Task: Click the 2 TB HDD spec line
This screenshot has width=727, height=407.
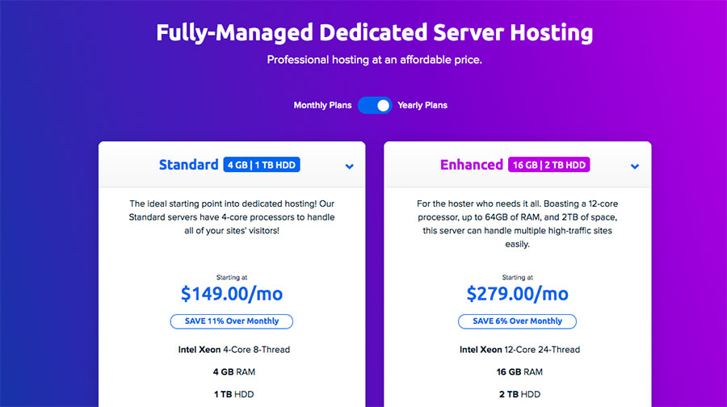Action: [519, 394]
